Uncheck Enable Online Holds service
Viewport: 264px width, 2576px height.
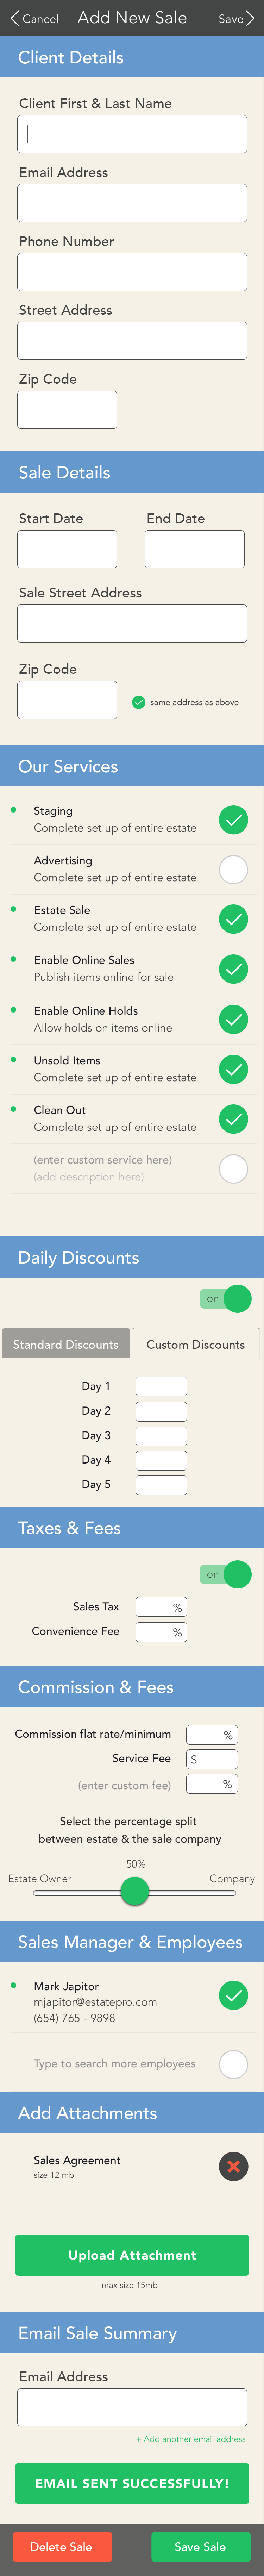pos(233,1019)
